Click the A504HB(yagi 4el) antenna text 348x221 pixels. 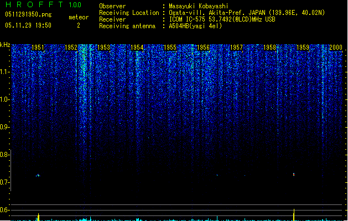click(195, 26)
